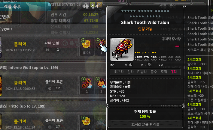Click the scissors icon below the item image
Viewport: 213px width, 130px height.
112,65
